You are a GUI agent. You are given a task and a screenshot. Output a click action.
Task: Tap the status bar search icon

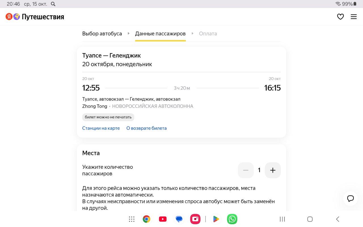tap(53, 4)
